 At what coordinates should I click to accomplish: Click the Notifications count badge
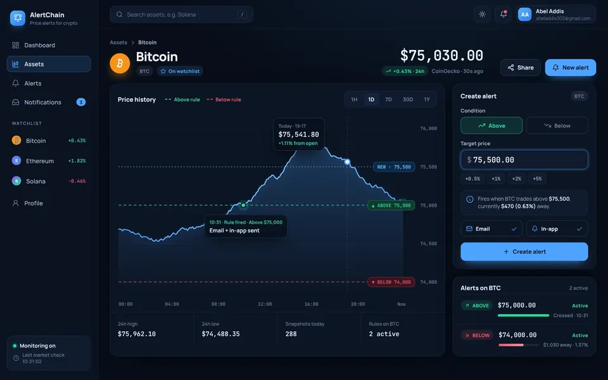coord(80,102)
